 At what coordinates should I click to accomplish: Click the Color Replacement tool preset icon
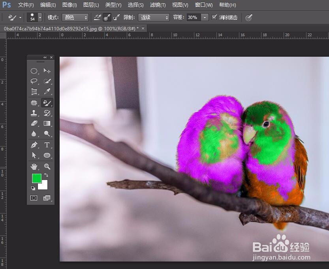pos(12,18)
